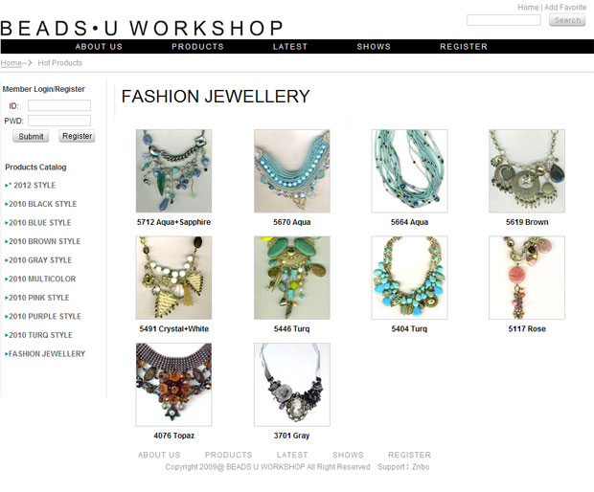The image size is (594, 492).
Task: Click the Submit login button
Action: coord(31,136)
